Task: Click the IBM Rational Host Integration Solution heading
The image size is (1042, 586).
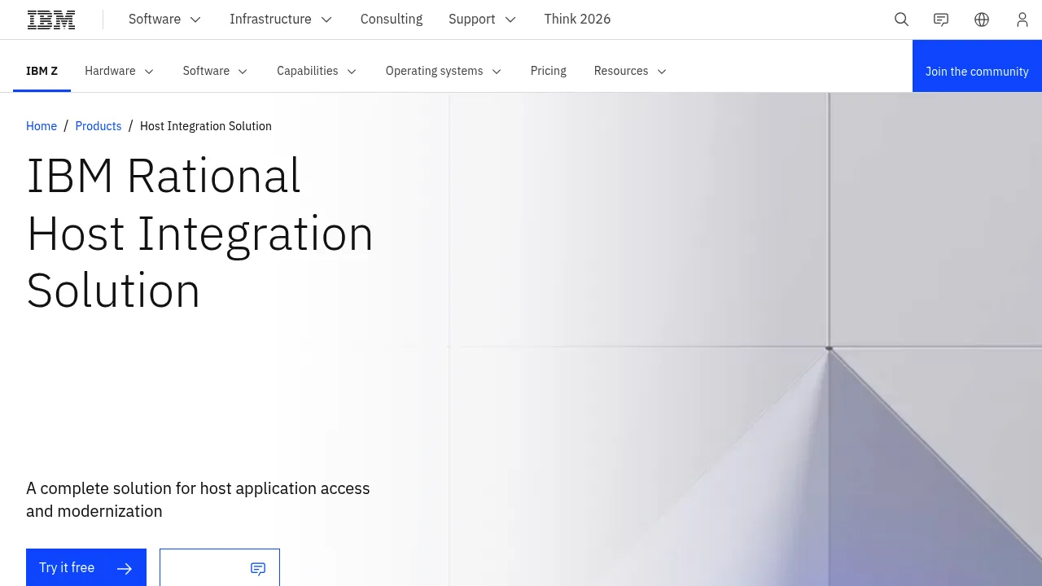Action: pos(200,233)
